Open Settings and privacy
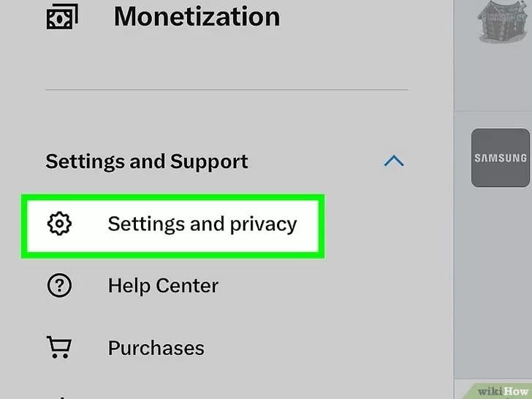 (202, 224)
